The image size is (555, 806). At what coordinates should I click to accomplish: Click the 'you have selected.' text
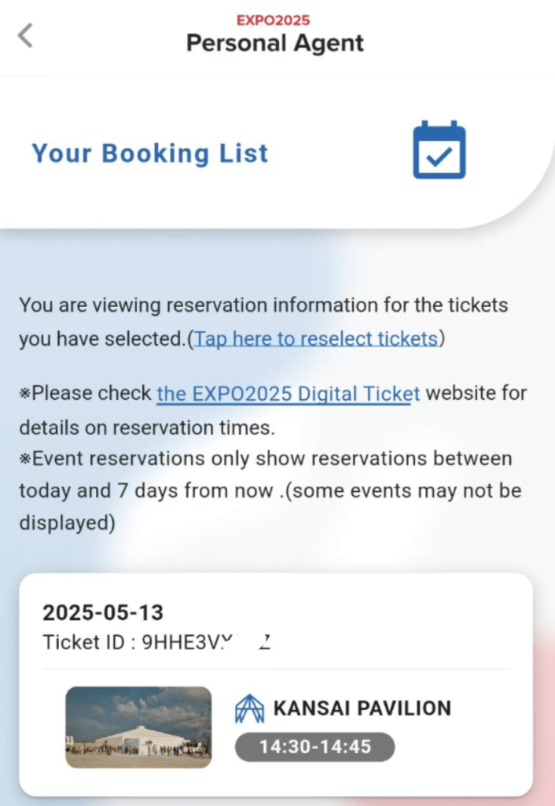pyautogui.click(x=102, y=338)
